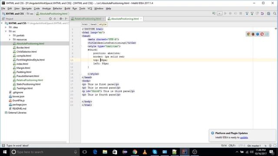The height and width of the screenshot is (156, 278).
Task: Click the volume speaker tray icon
Action: (252, 152)
